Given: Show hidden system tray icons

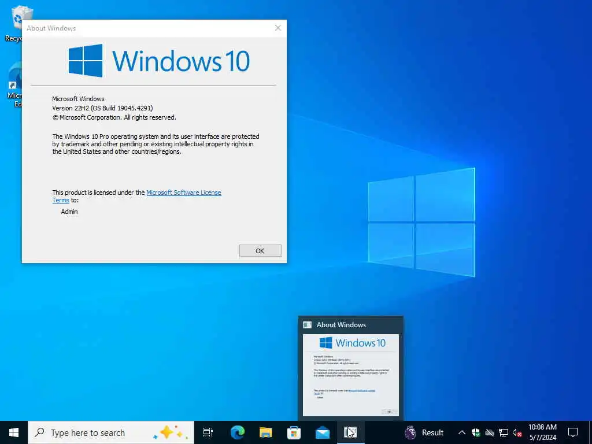Looking at the screenshot, I should [462, 432].
